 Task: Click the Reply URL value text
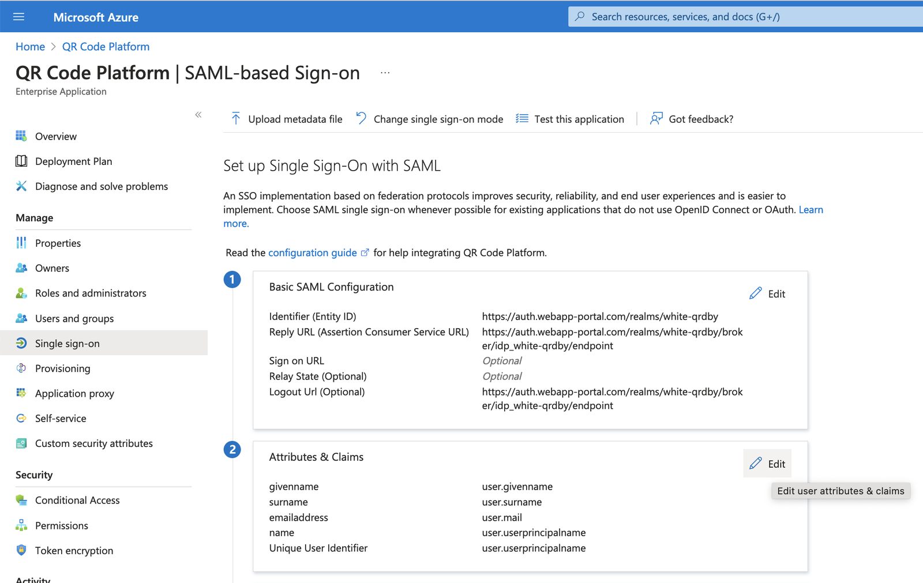612,338
